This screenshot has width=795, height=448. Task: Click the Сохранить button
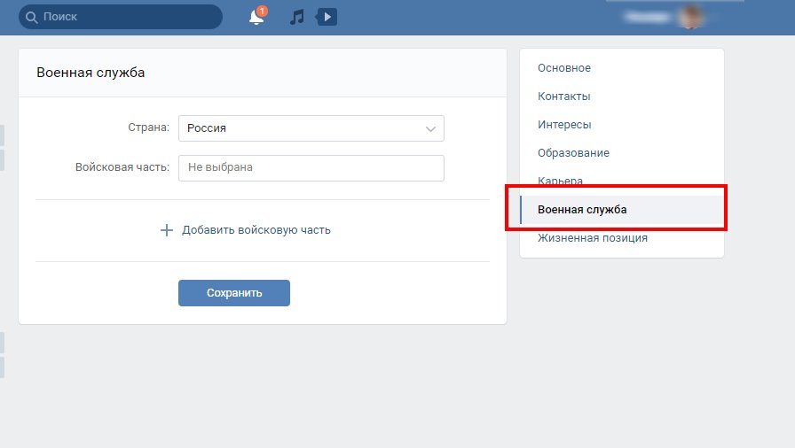234,293
